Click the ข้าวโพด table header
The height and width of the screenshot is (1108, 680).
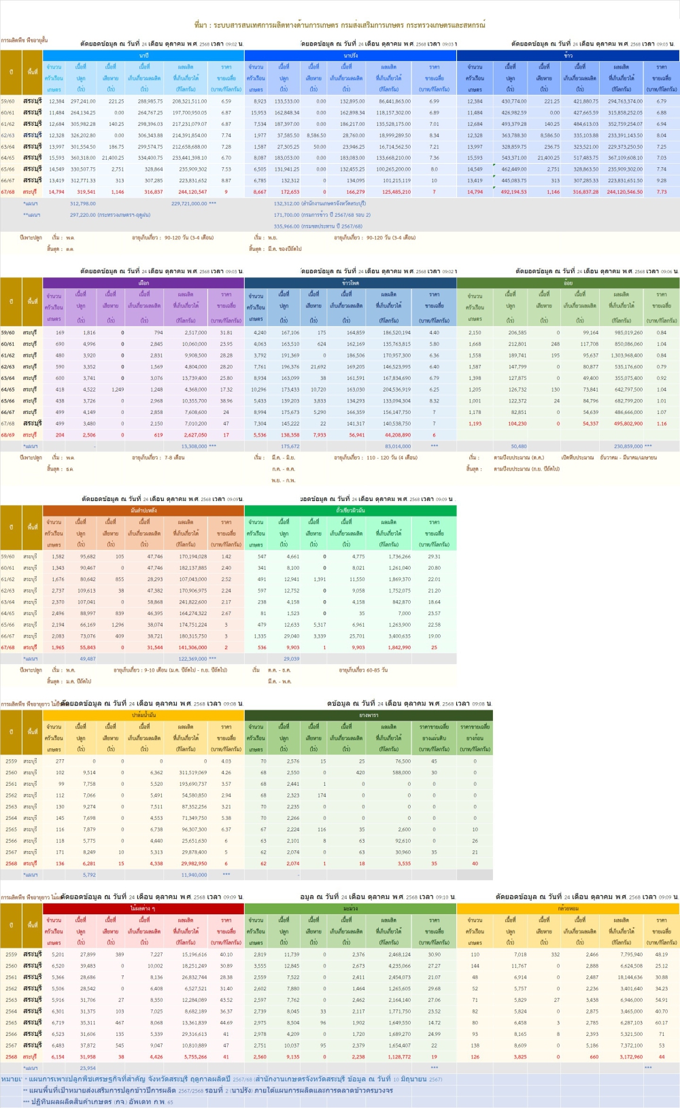pos(350,283)
